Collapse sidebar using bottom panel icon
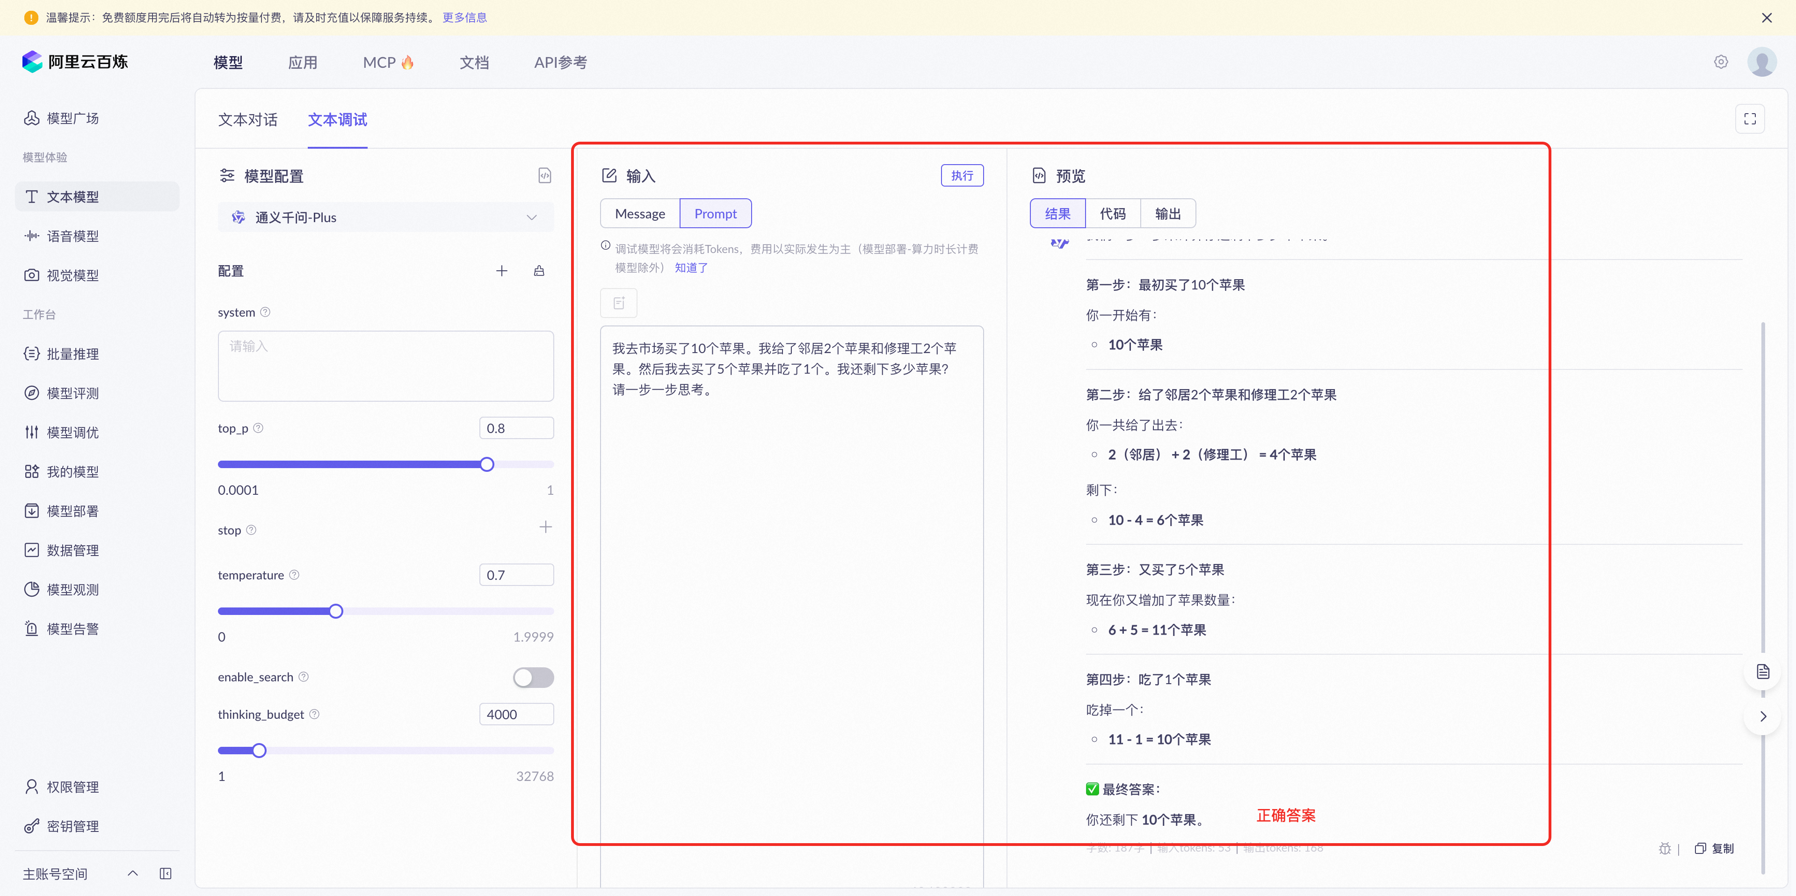 coord(165,874)
